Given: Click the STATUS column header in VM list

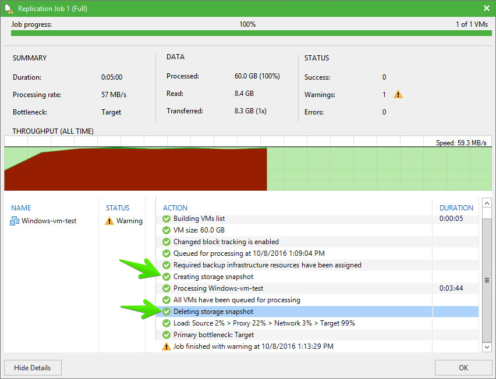Looking at the screenshot, I should (118, 208).
